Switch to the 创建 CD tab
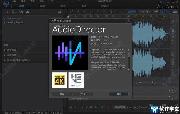Screen dimensions: 180x114 [105, 6]
